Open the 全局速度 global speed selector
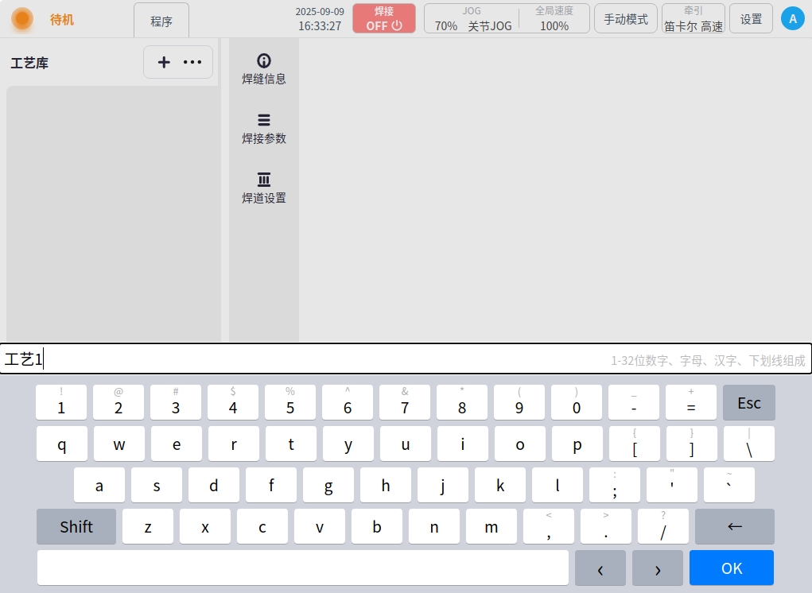The height and width of the screenshot is (593, 812). click(x=554, y=18)
